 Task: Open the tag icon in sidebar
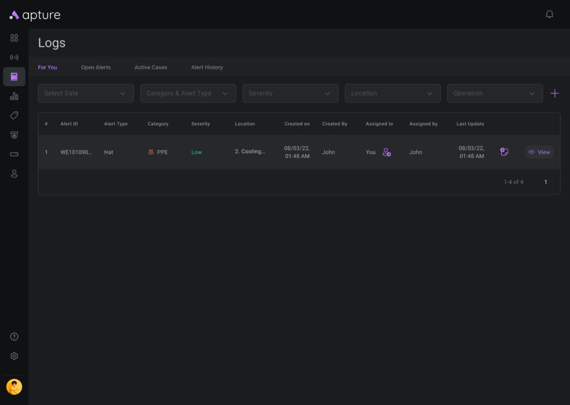tap(14, 115)
